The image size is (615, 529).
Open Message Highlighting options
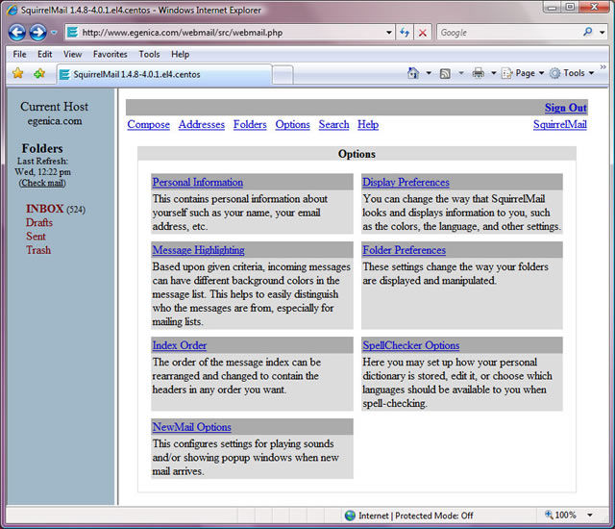click(x=199, y=250)
